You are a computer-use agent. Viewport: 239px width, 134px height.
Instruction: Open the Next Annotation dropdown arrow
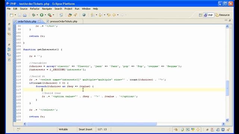click(96, 15)
